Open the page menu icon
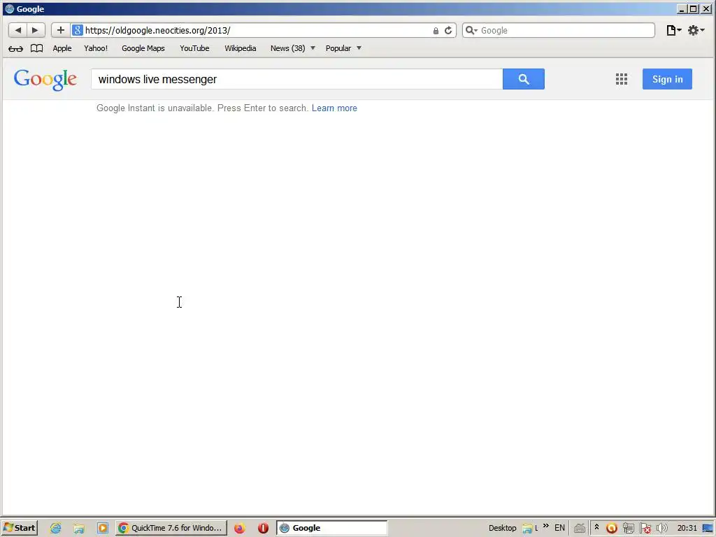Viewport: 716px width, 537px height. pyautogui.click(x=673, y=30)
